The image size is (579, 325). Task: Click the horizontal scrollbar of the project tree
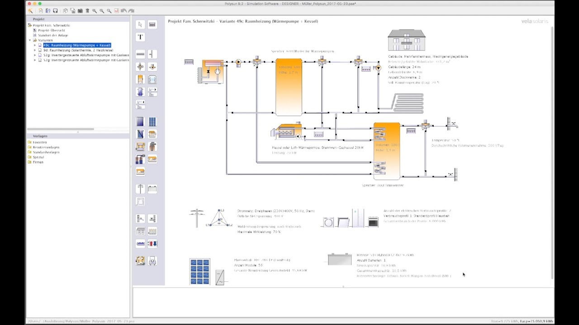[61, 129]
